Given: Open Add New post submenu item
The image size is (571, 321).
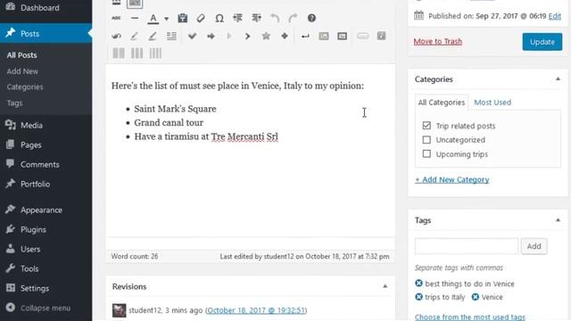Looking at the screenshot, I should tap(22, 71).
